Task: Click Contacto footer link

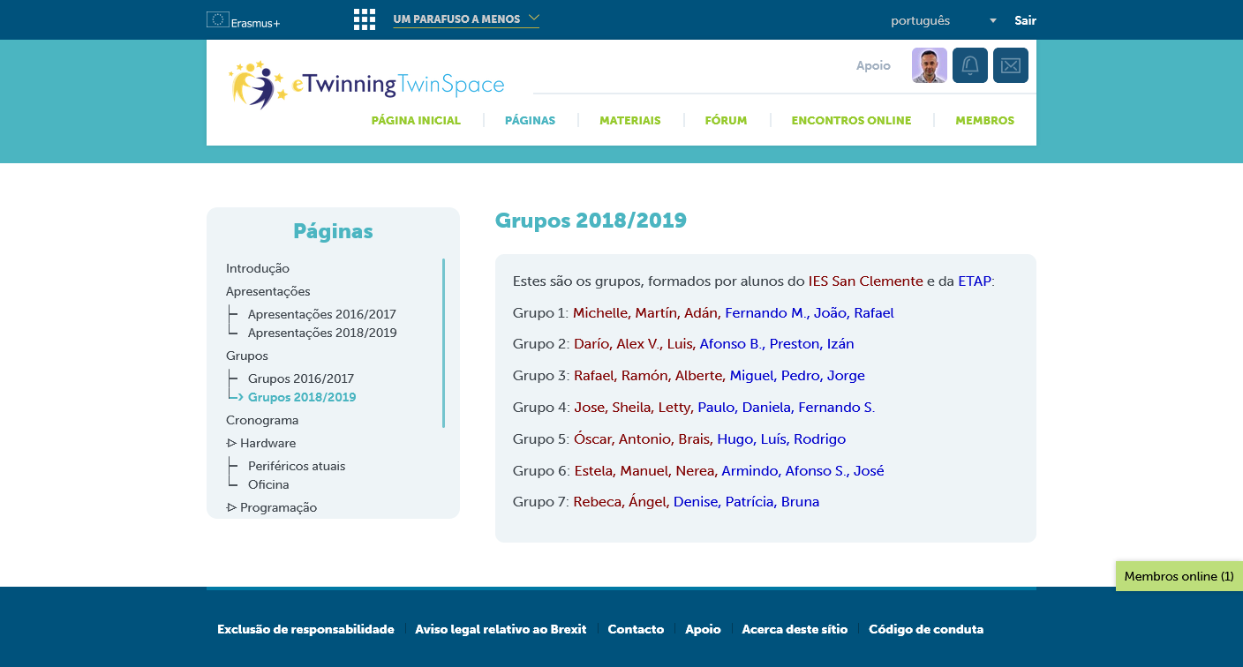Action: tap(636, 629)
